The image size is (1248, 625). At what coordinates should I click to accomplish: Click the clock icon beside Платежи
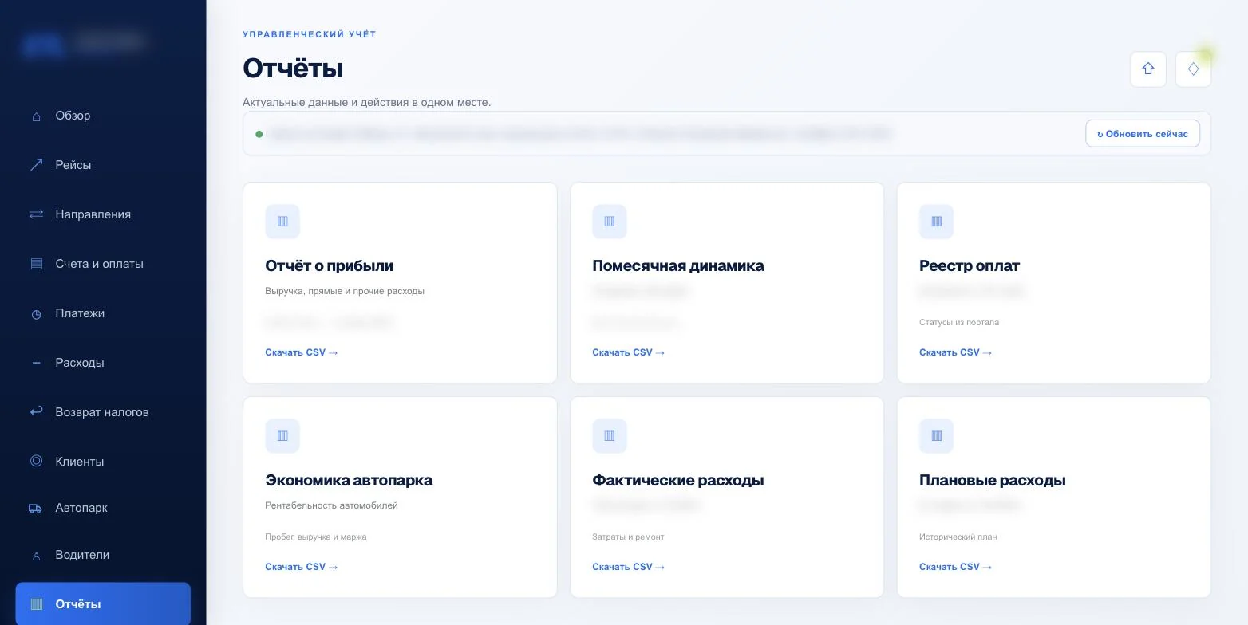point(36,314)
